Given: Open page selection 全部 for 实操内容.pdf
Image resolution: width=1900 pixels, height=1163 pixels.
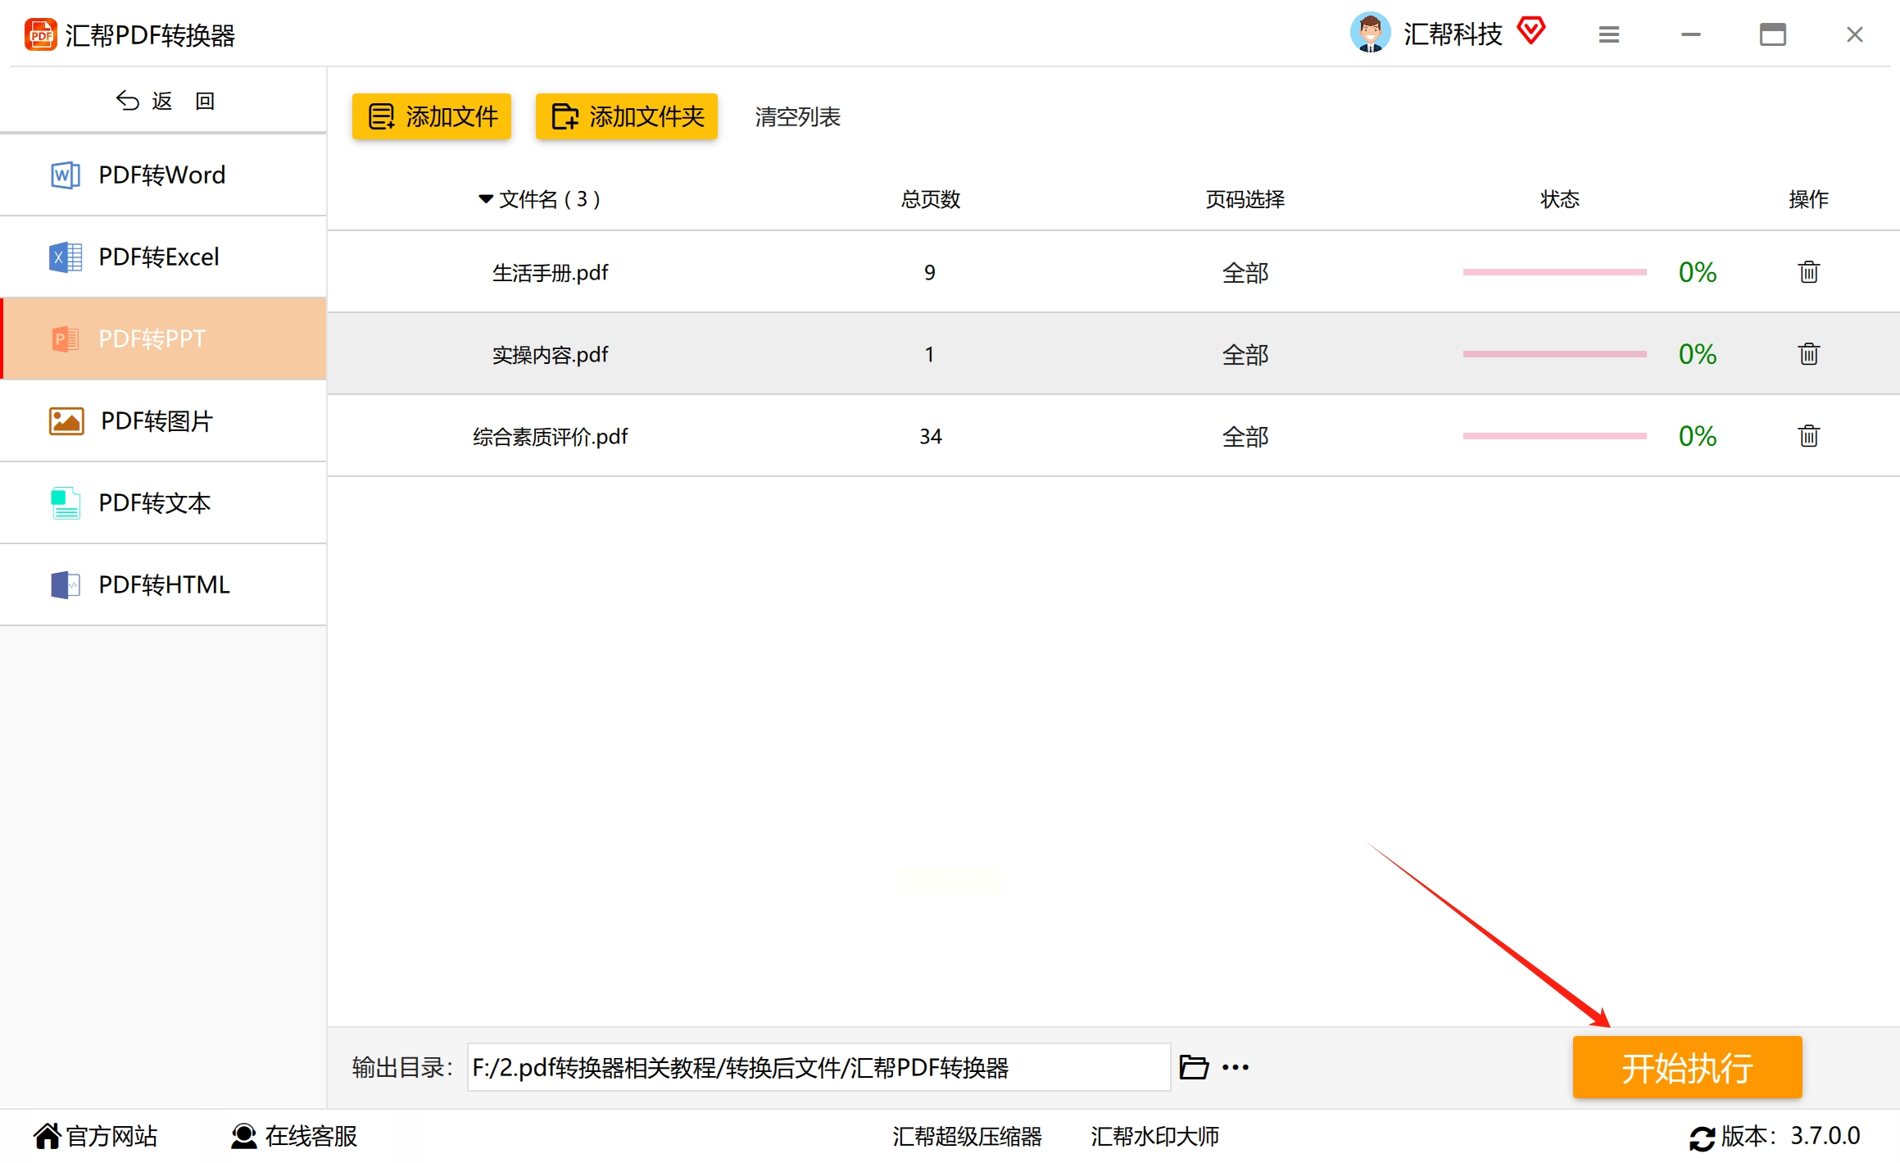Looking at the screenshot, I should pos(1245,355).
